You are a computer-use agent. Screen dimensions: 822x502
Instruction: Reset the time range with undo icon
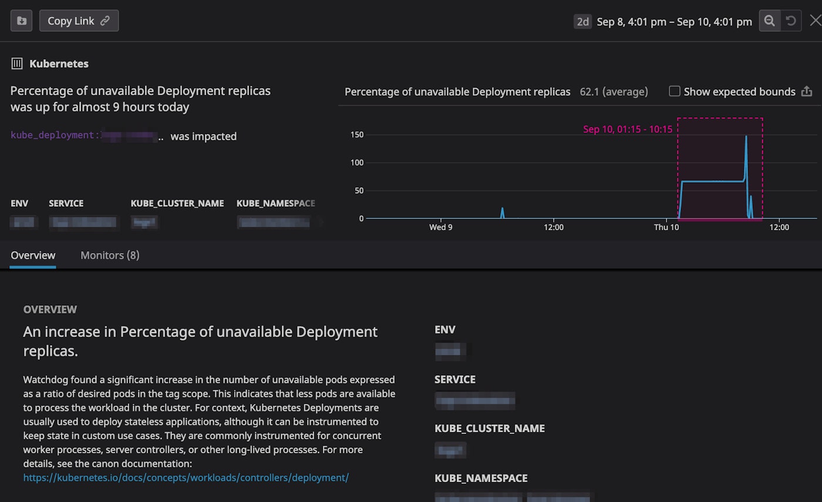click(791, 21)
